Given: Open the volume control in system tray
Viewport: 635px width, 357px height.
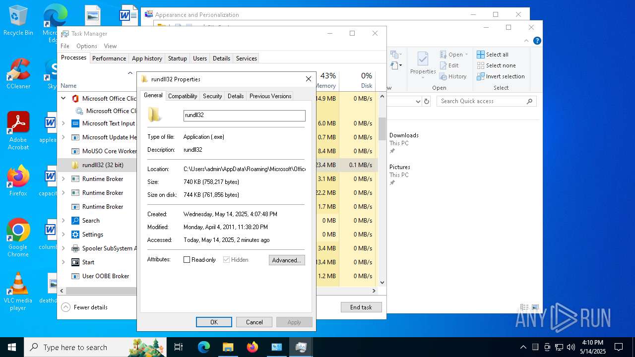Looking at the screenshot, I should (x=571, y=347).
